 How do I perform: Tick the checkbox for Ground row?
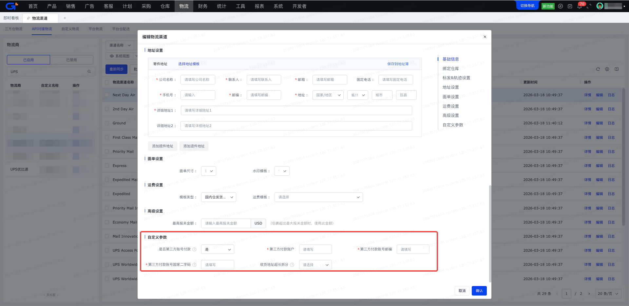pyautogui.click(x=107, y=123)
